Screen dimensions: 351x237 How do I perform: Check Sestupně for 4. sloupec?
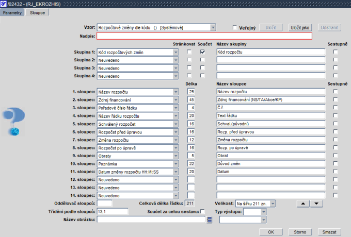(x=336, y=115)
